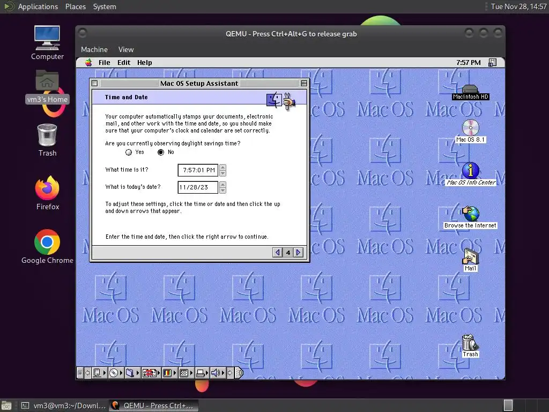Viewport: 549px width, 412px height.
Task: Click QEMU window title bar
Action: pos(291,34)
